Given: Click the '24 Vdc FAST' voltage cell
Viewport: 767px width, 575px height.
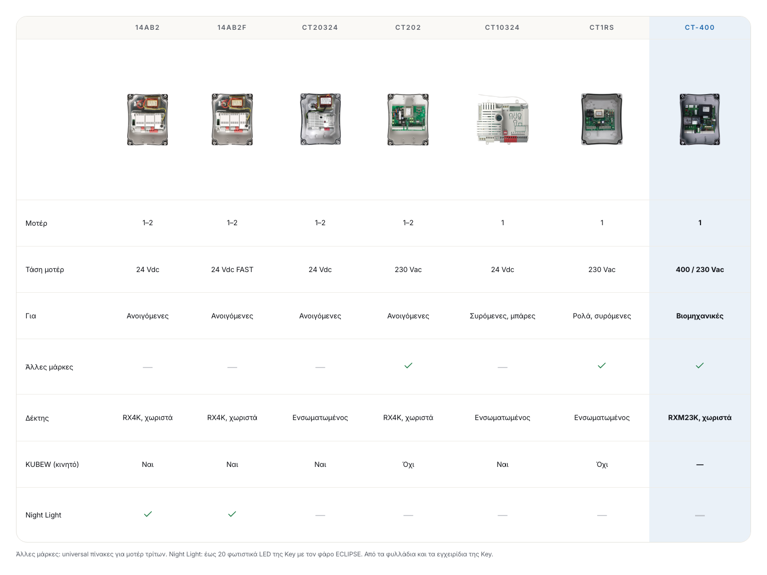Looking at the screenshot, I should [x=232, y=269].
